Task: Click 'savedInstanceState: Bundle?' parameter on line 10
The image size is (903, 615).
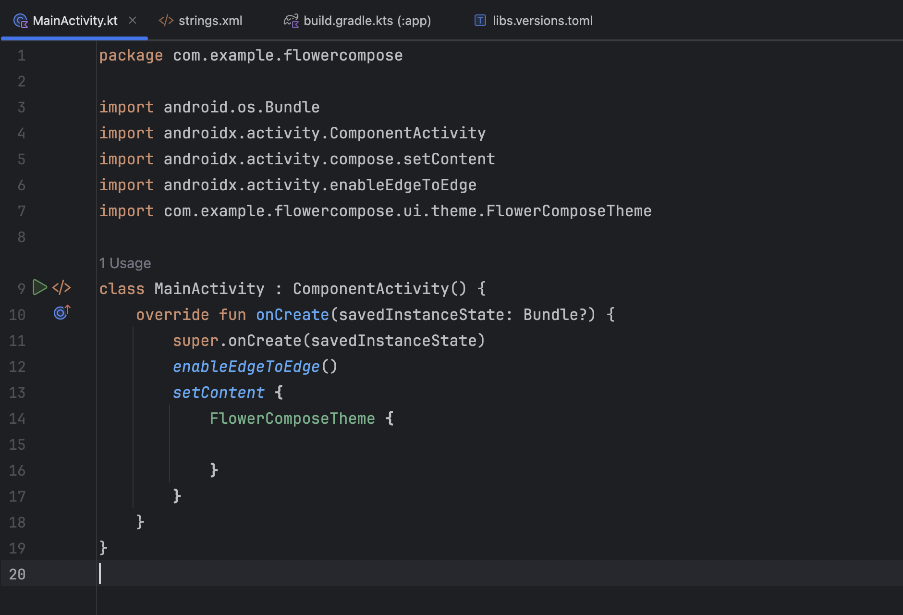Action: pyautogui.click(x=463, y=315)
